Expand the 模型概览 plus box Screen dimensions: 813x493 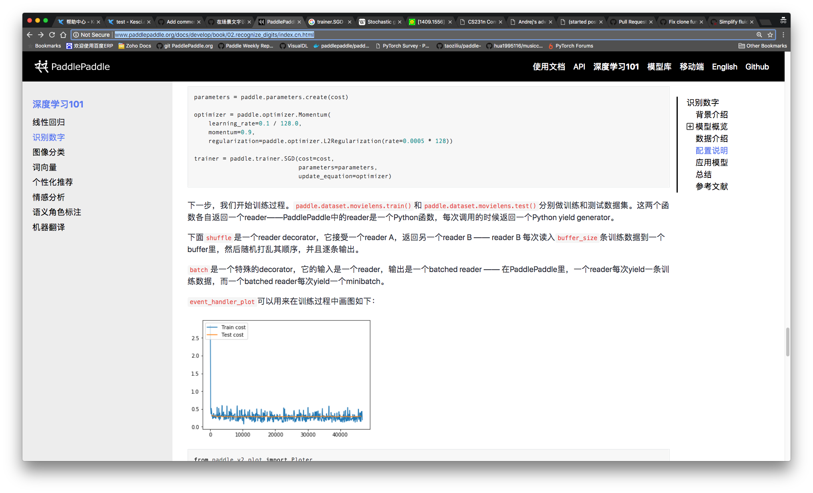tap(690, 126)
